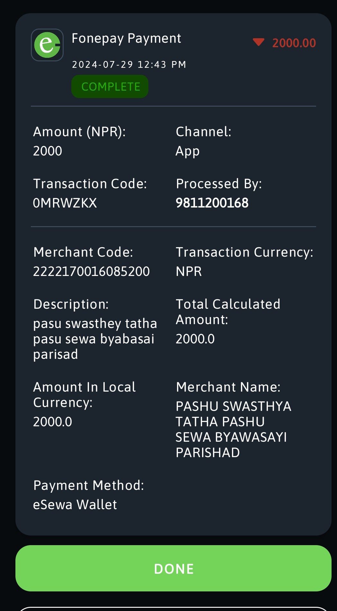Select the Fonepay Payment title
The width and height of the screenshot is (337, 611).
pyautogui.click(x=126, y=39)
